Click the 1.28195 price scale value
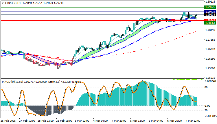 210,30
